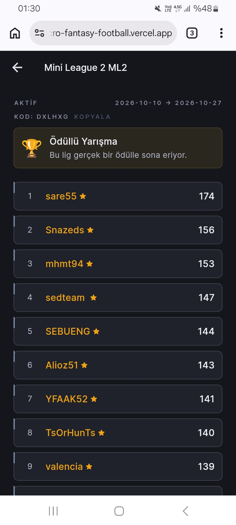Open the Alioz51 row with 143 points
This screenshot has width=236, height=525.
[x=118, y=365]
